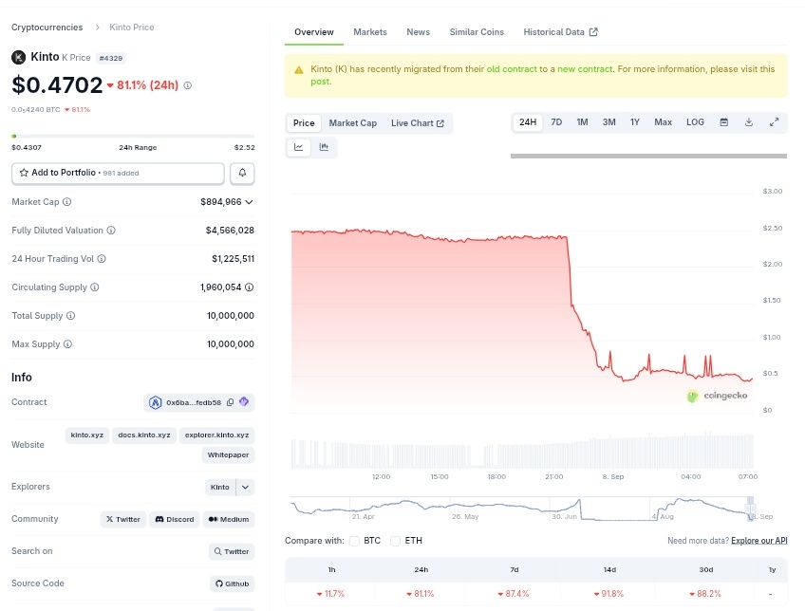
Task: Click the info icon next to 24h percentage
Action: pyautogui.click(x=188, y=85)
